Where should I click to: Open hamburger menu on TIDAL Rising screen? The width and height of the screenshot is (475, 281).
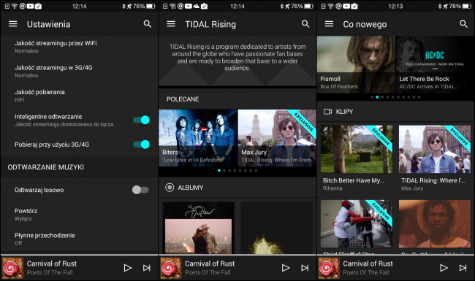click(x=171, y=24)
